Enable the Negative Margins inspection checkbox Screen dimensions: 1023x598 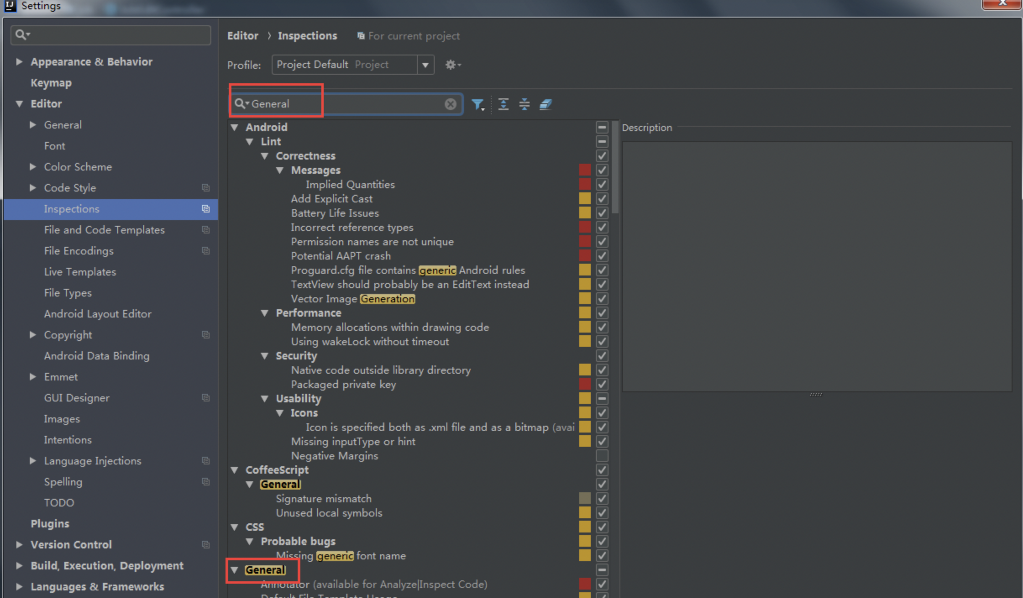pyautogui.click(x=601, y=456)
